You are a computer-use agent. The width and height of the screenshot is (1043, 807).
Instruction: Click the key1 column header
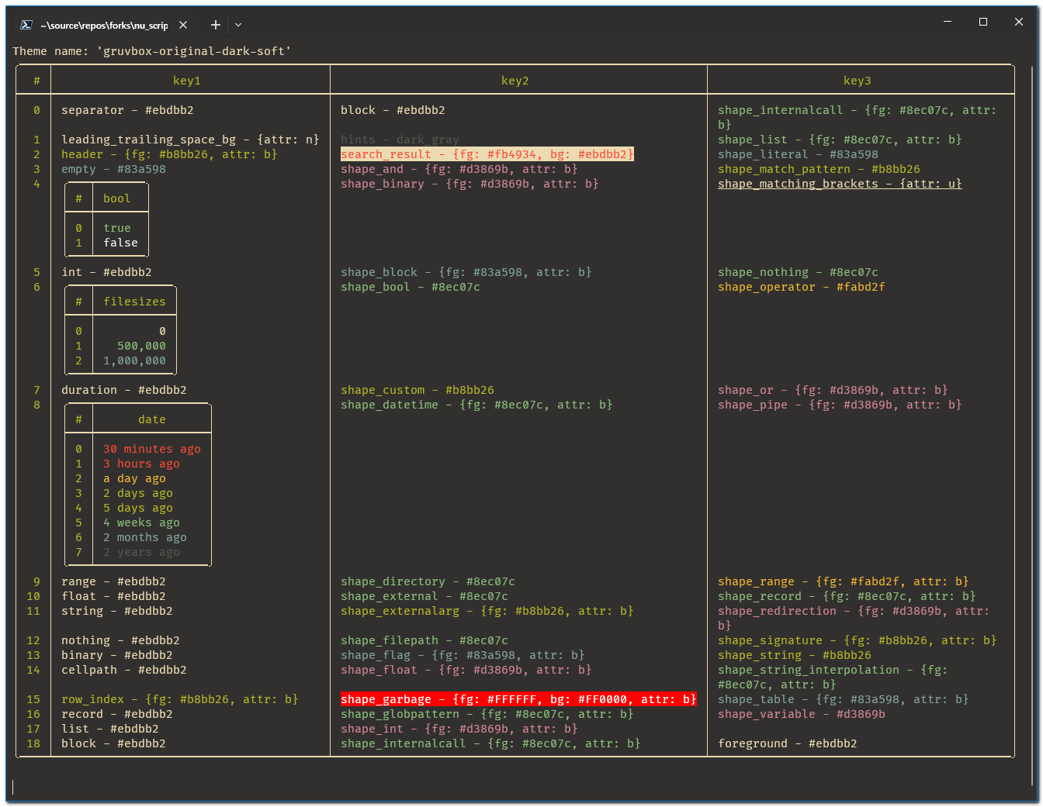(187, 81)
